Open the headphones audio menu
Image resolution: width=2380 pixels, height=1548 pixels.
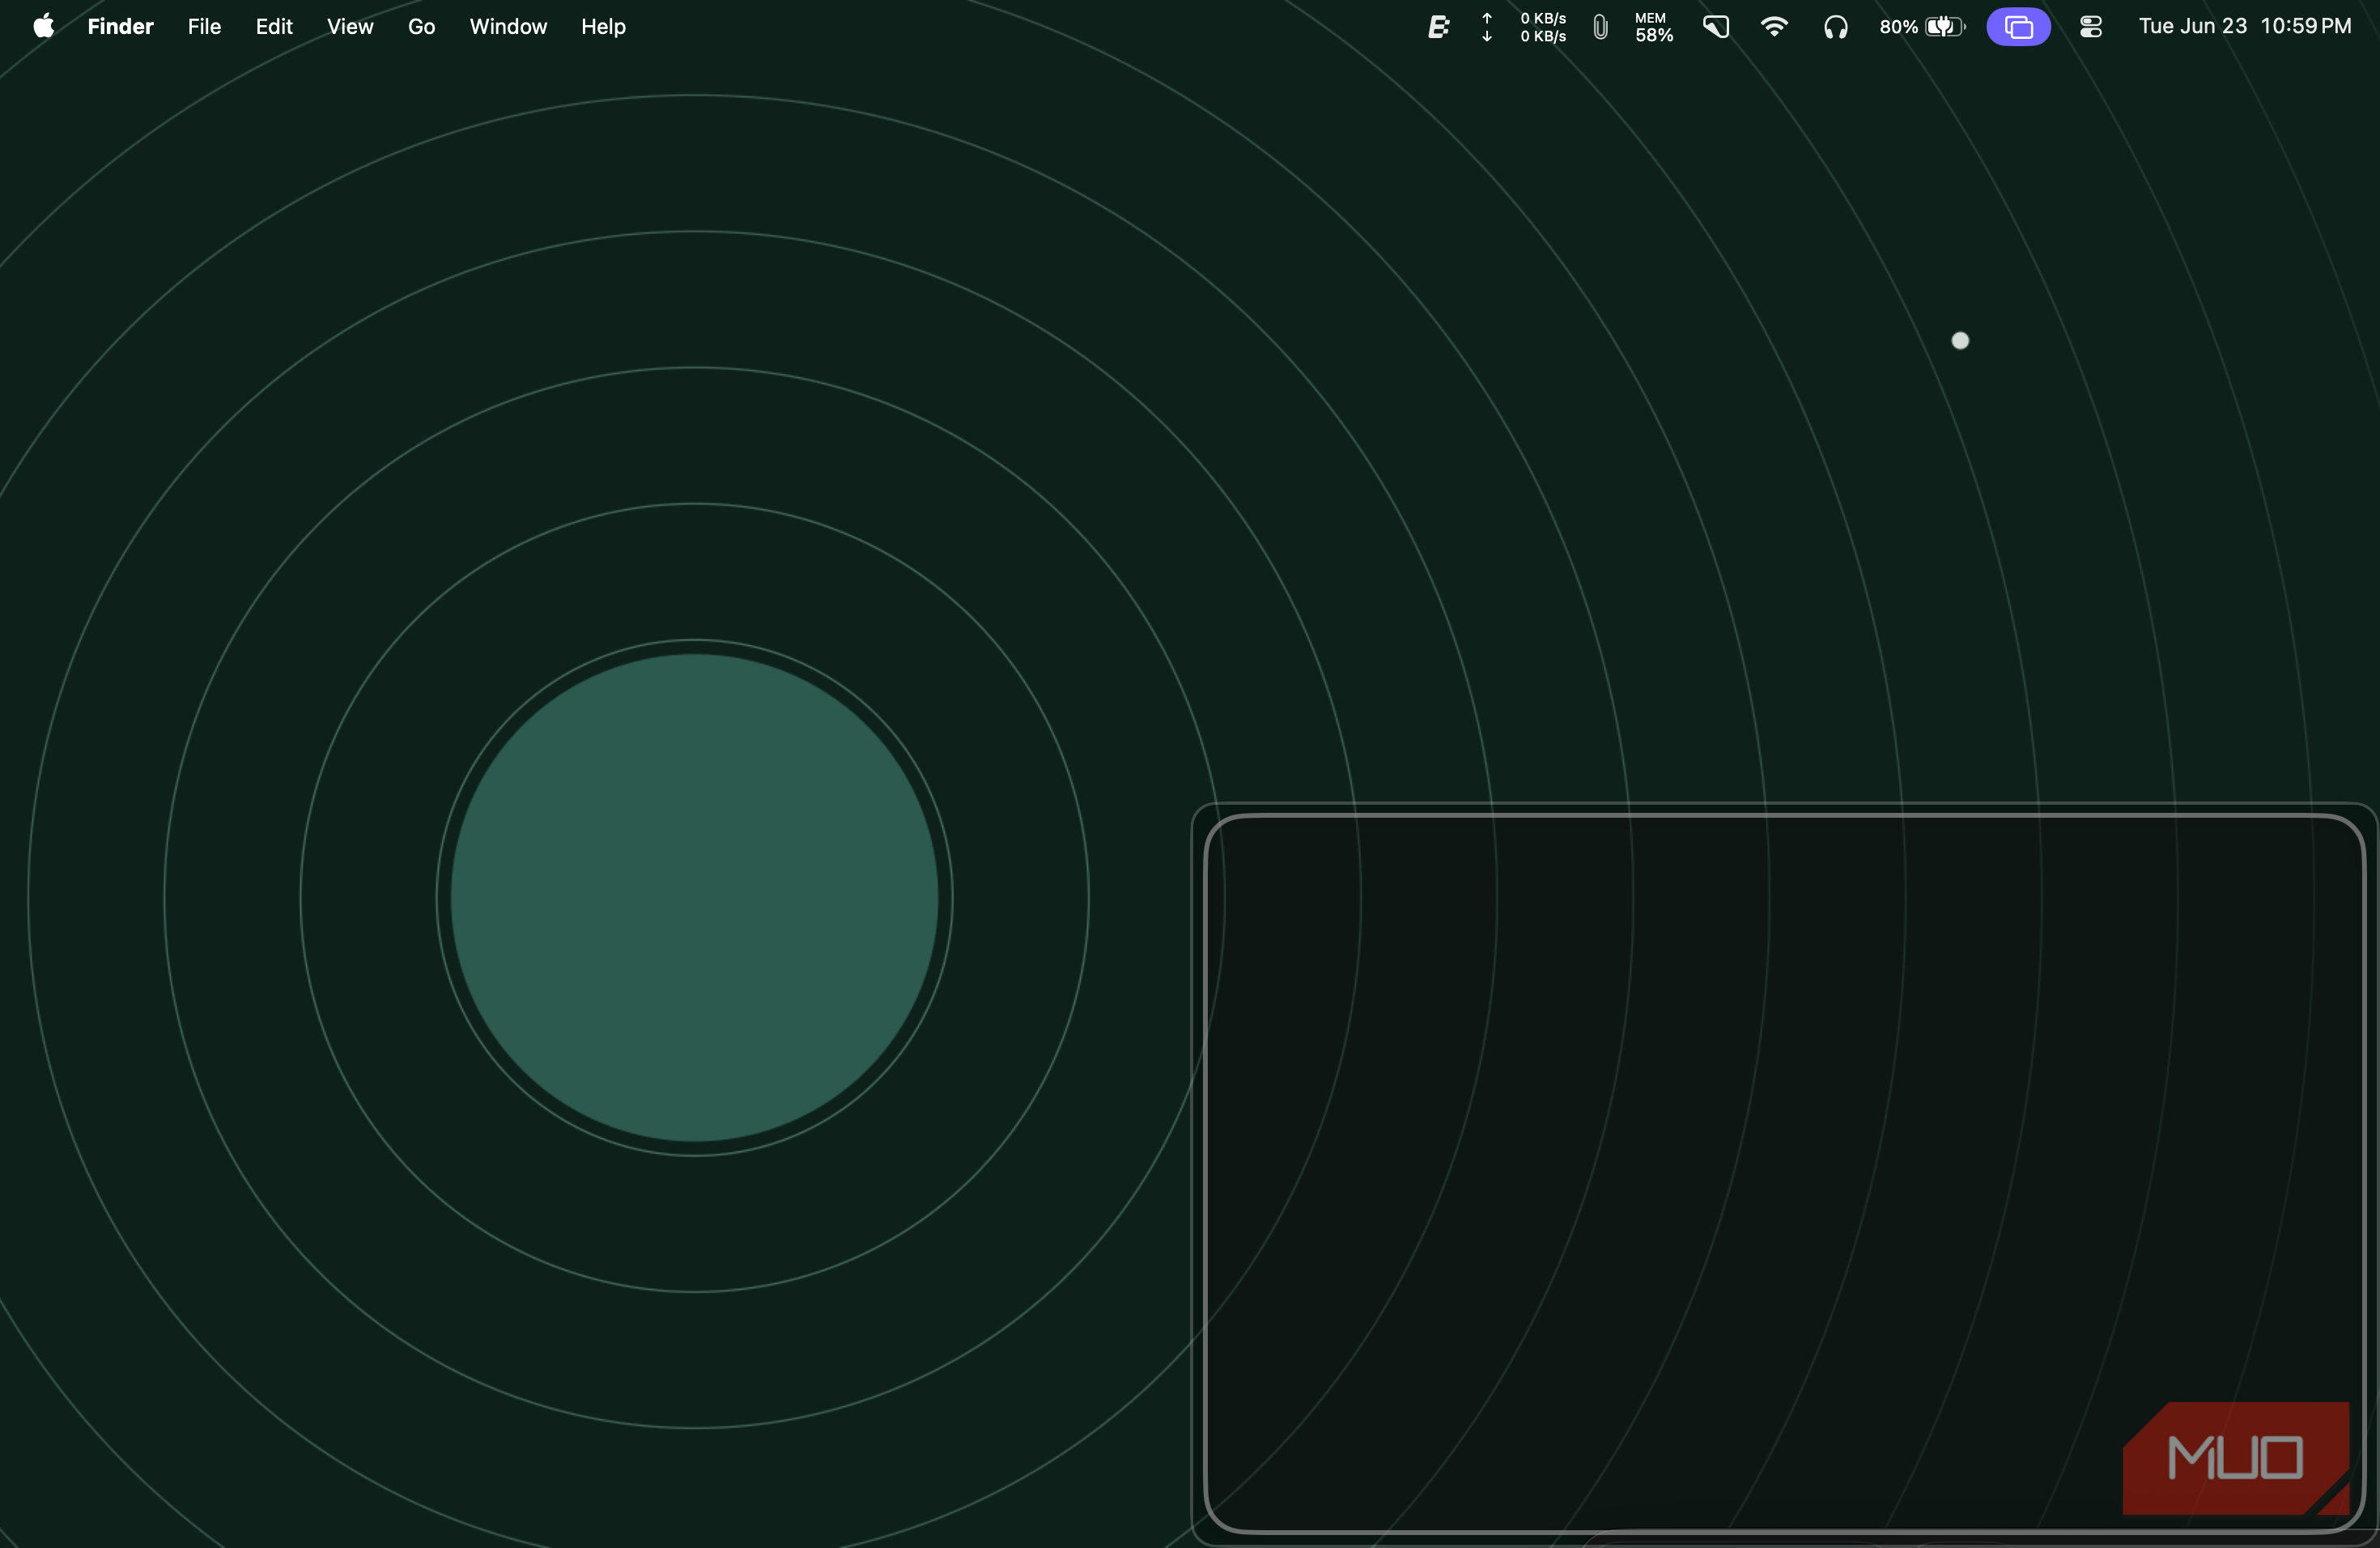[1835, 27]
